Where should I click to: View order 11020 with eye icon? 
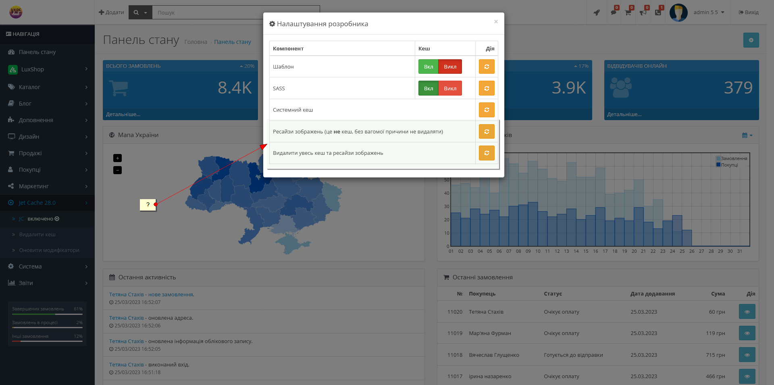tap(747, 312)
